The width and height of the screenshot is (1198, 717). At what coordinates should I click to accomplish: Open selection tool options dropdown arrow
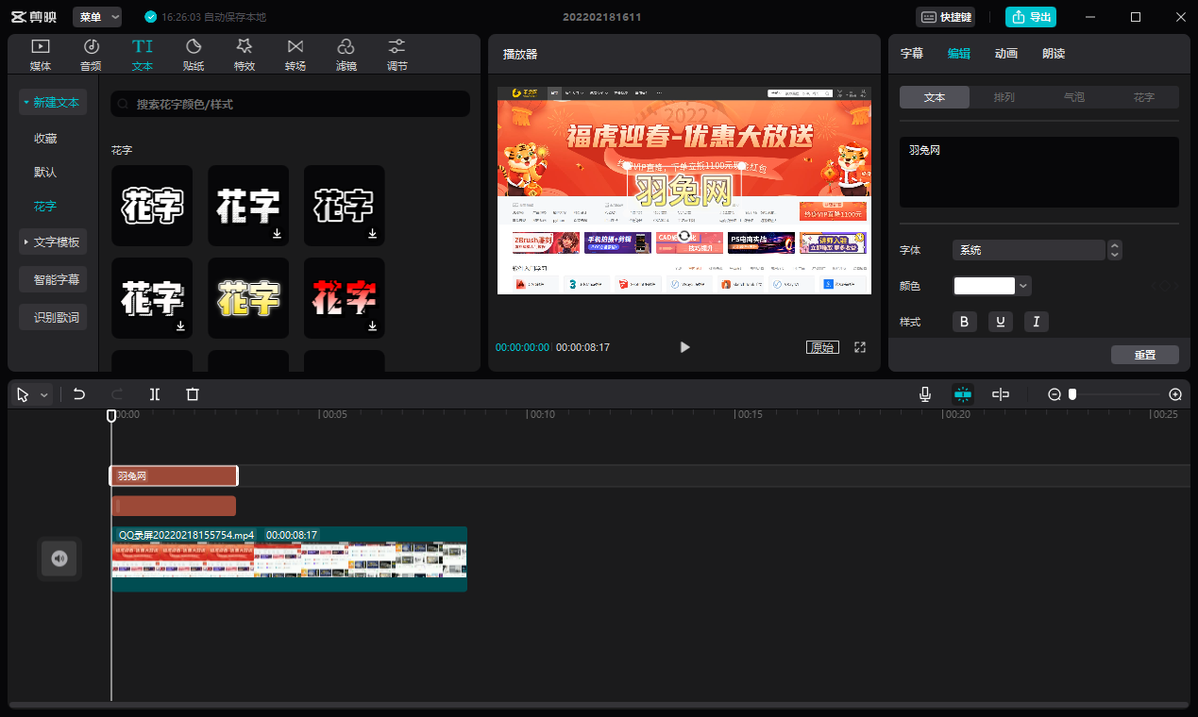[x=43, y=395]
